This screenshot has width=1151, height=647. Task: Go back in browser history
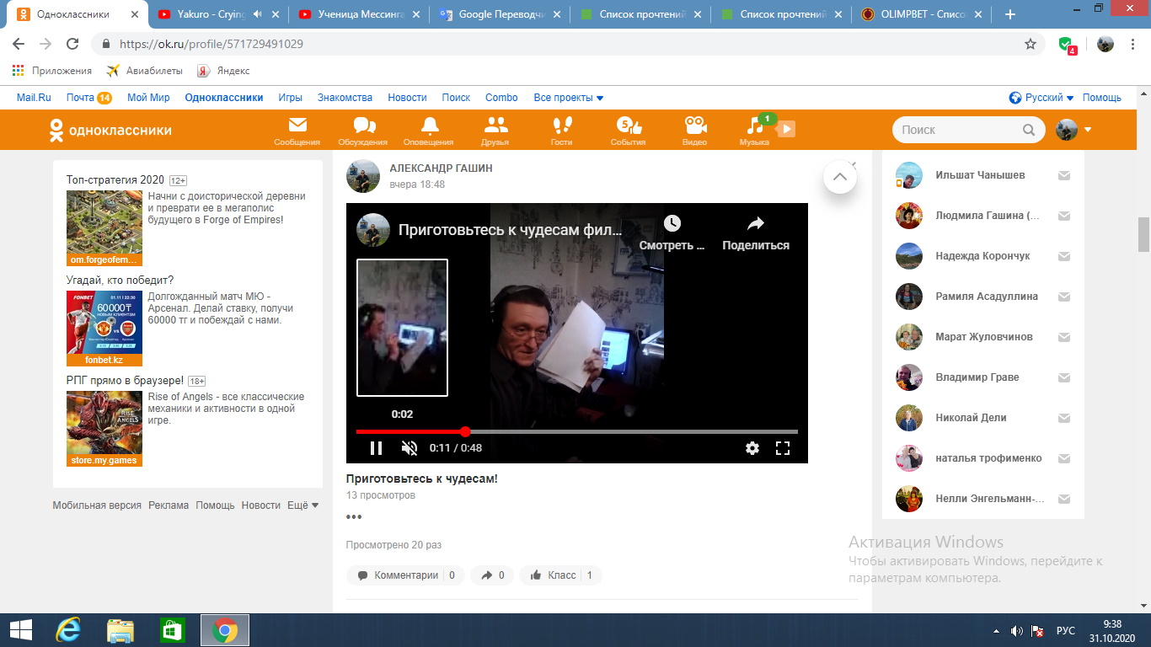[x=19, y=44]
